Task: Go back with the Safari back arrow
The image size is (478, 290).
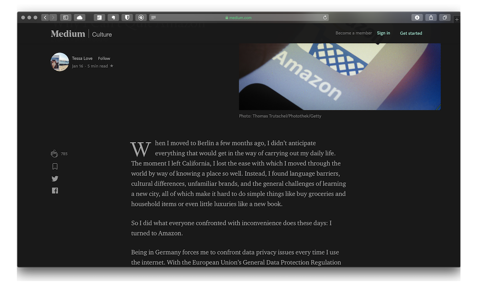Action: pos(45,18)
